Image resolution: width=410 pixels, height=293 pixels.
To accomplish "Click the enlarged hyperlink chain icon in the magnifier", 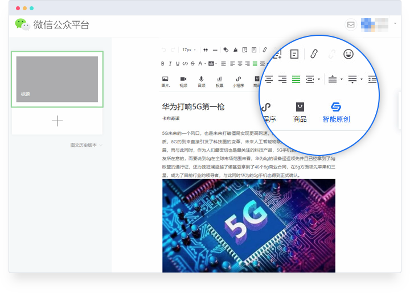I will [314, 54].
